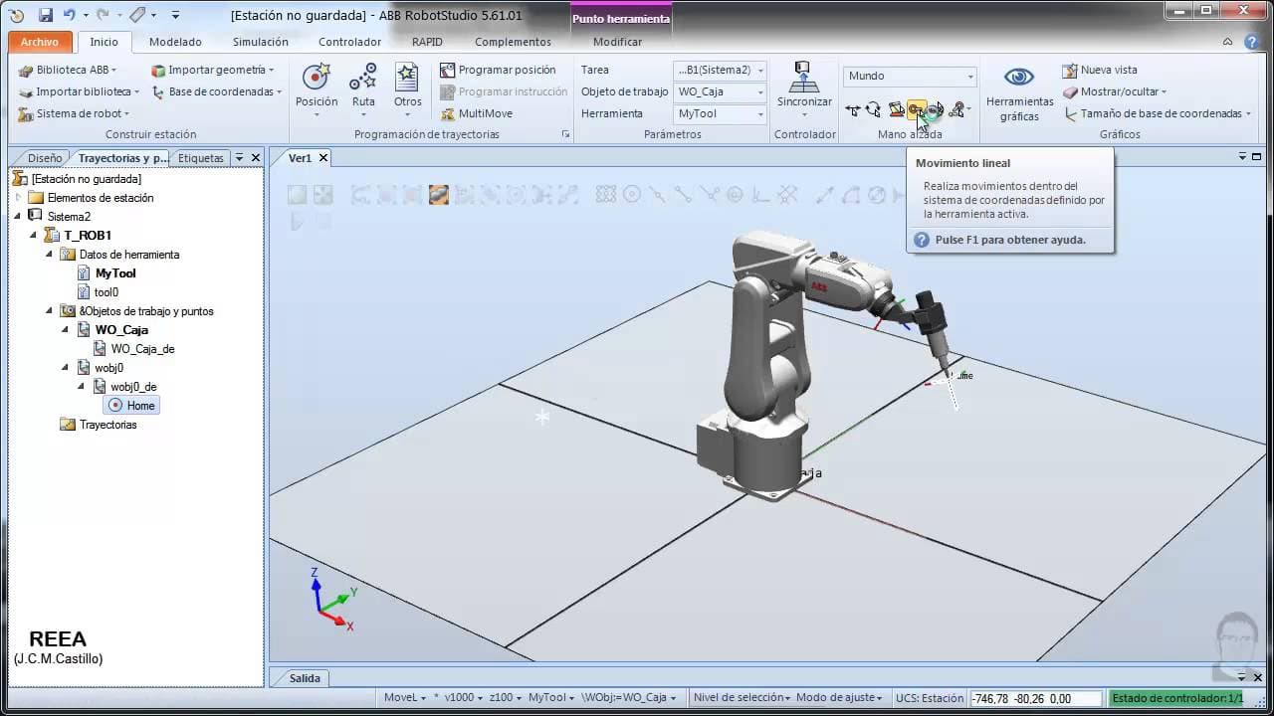
Task: Open the help question mark icon in the ribbon
Action: [1252, 43]
